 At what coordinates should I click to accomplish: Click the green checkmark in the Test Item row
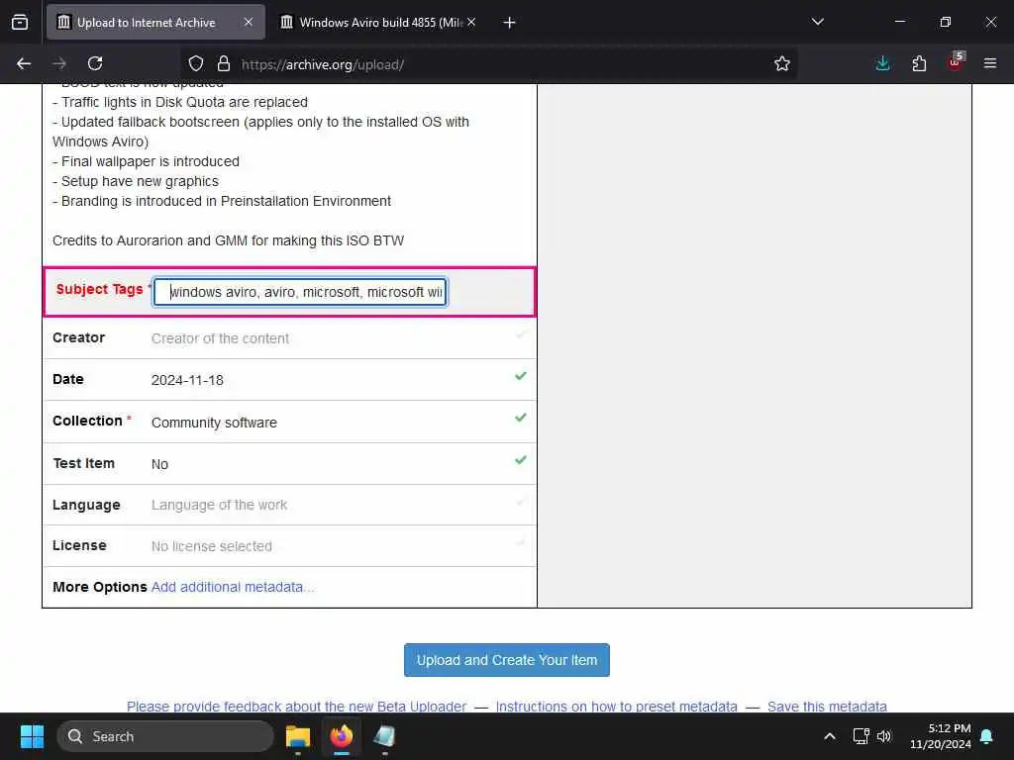(x=521, y=459)
